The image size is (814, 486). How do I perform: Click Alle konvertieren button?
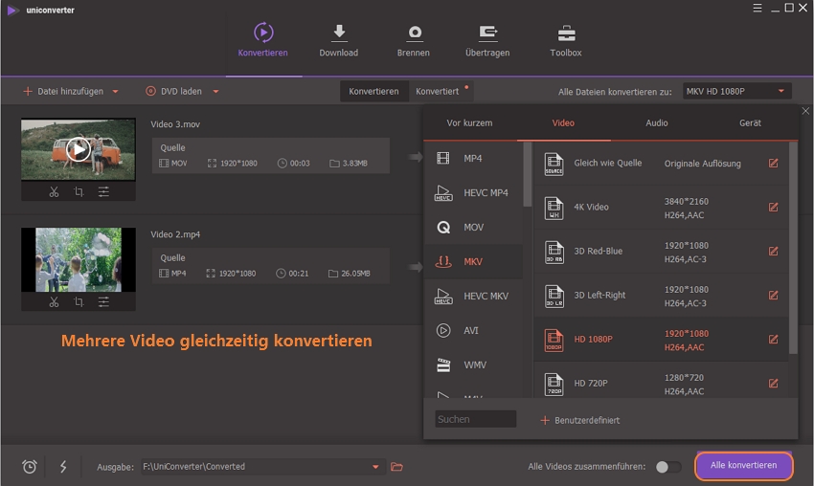[743, 465]
